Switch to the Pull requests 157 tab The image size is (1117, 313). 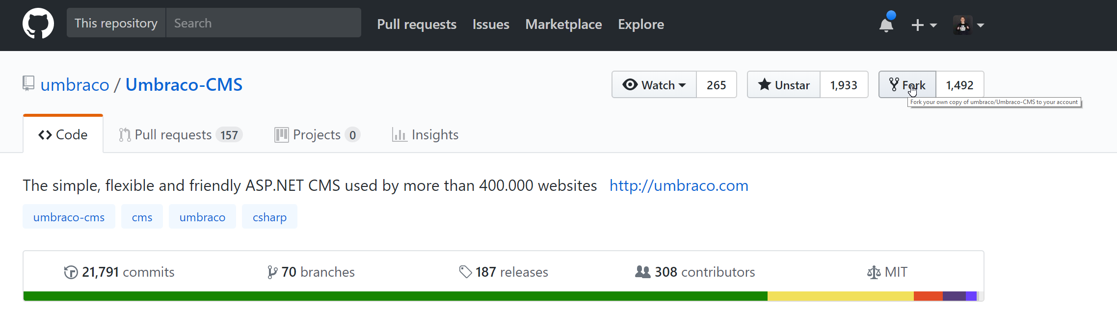coord(181,134)
